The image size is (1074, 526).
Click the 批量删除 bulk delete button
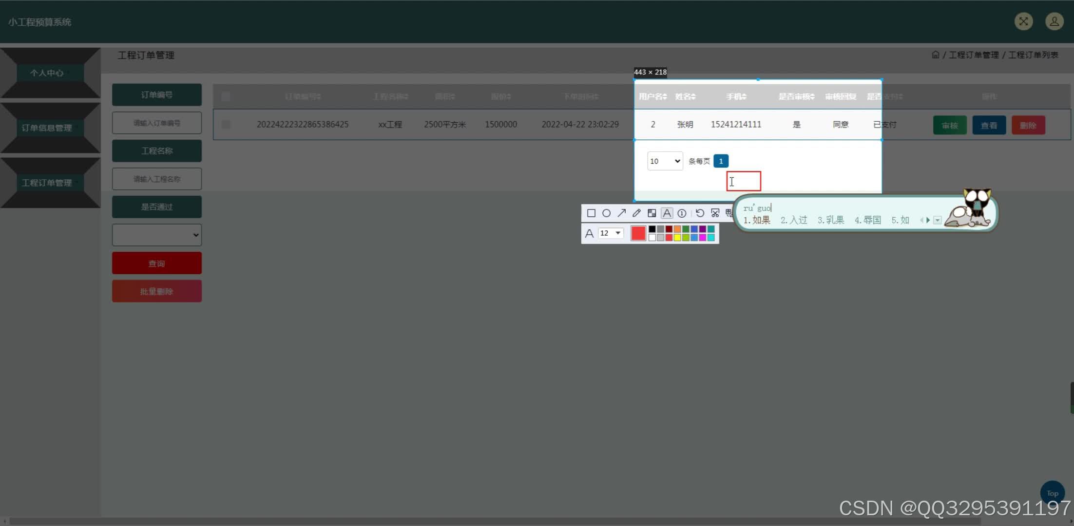click(x=156, y=291)
